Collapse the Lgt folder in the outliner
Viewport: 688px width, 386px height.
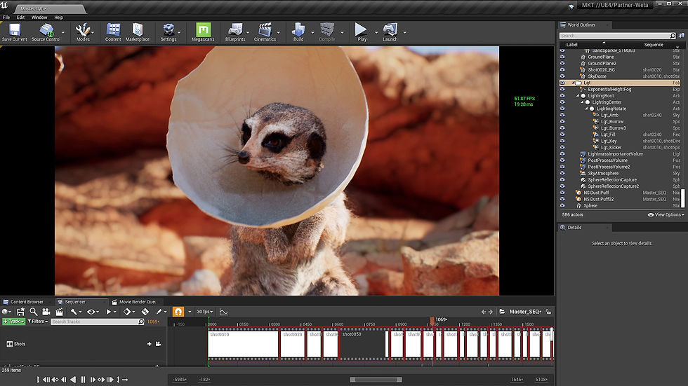tap(573, 83)
